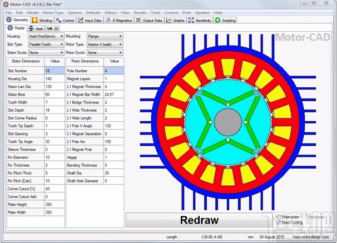The image size is (337, 243).
Task: Uncheck the Draw Cooling checkbox
Action: point(279,222)
